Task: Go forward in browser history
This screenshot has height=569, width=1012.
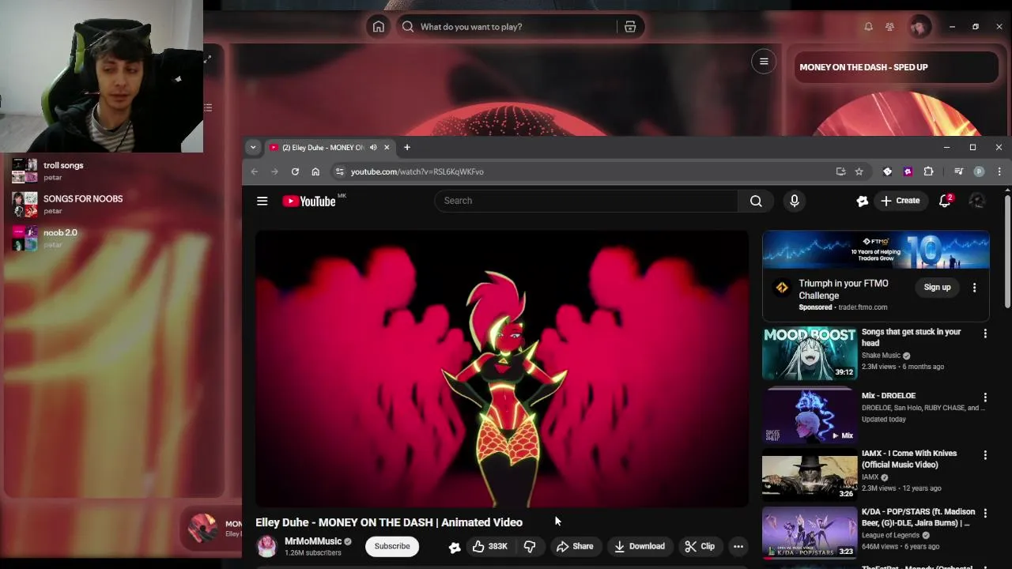Action: pos(274,171)
